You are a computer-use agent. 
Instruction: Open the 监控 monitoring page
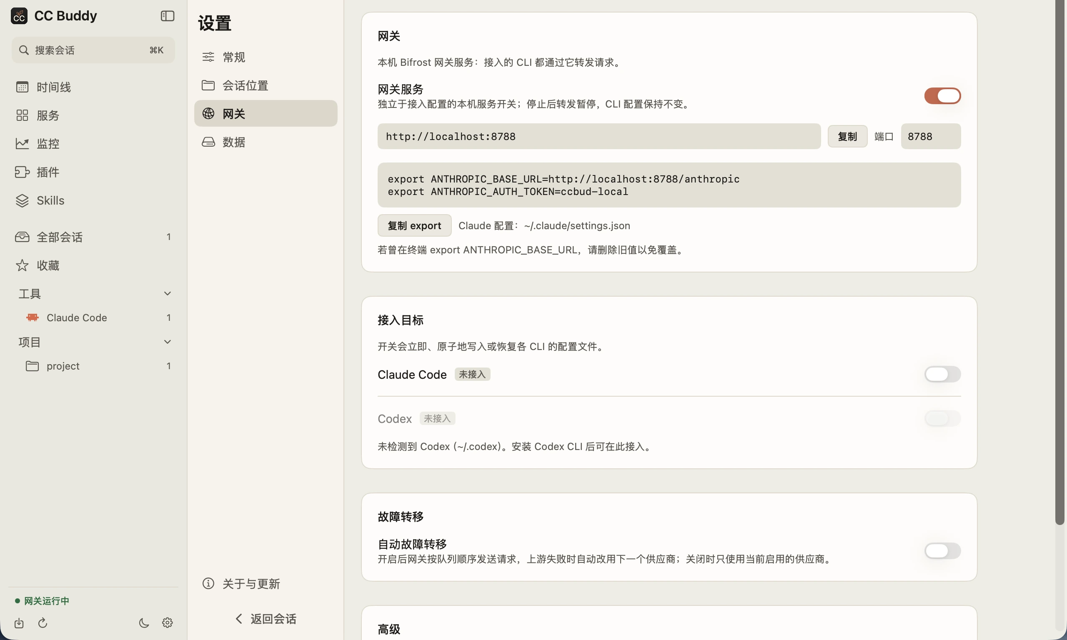[x=93, y=144]
